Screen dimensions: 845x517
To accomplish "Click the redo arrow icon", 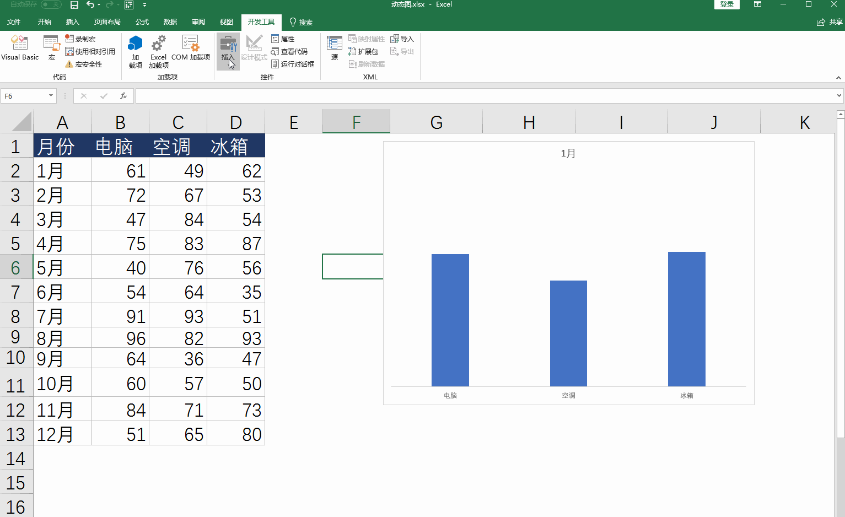I will coord(109,4).
